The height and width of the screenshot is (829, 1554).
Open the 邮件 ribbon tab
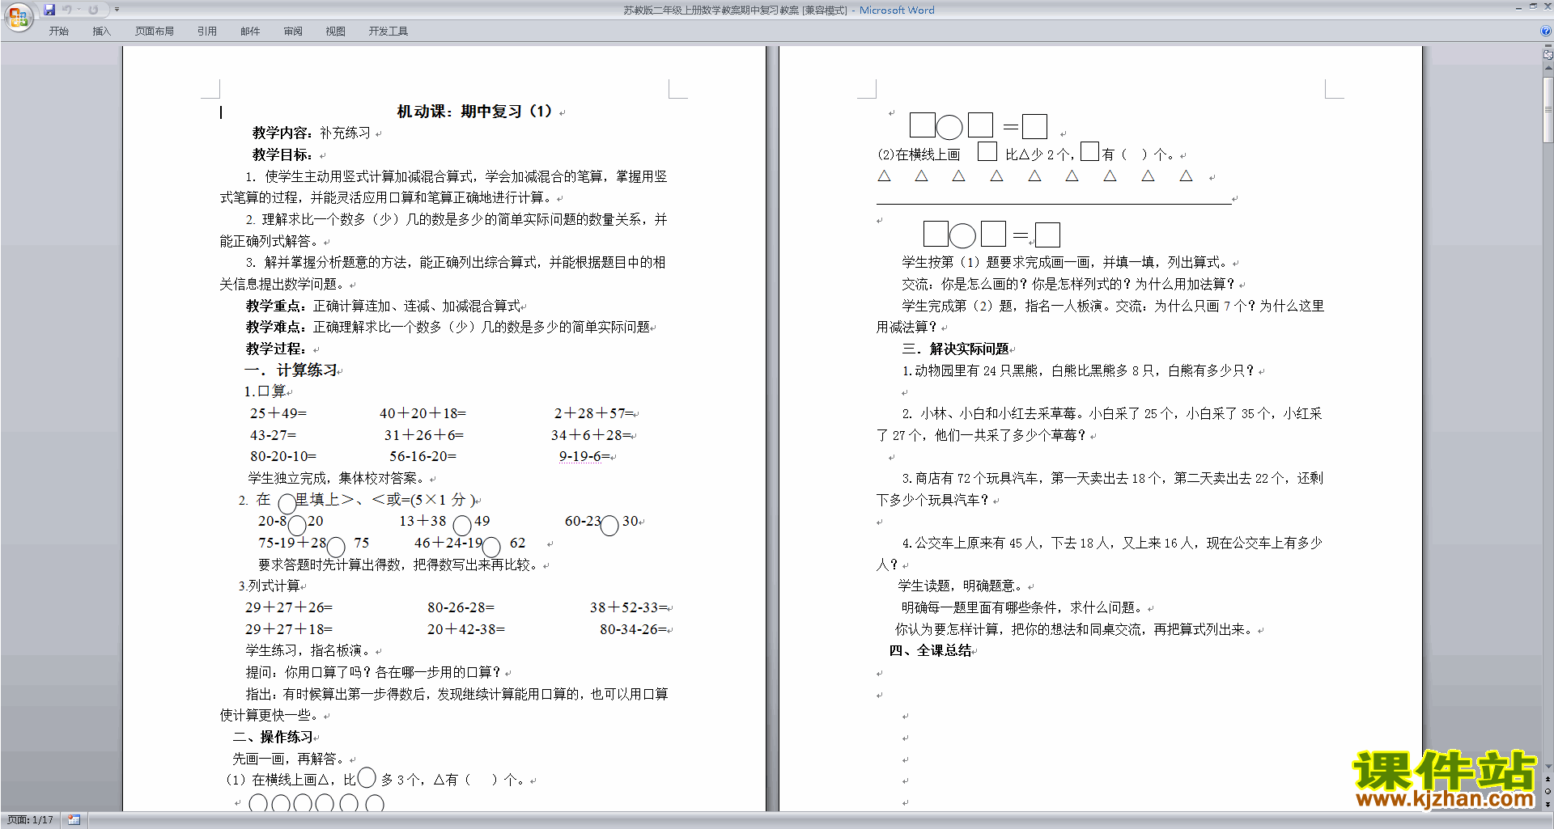point(250,32)
